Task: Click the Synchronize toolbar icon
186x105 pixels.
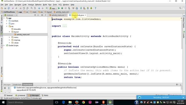Action: tap(9, 8)
